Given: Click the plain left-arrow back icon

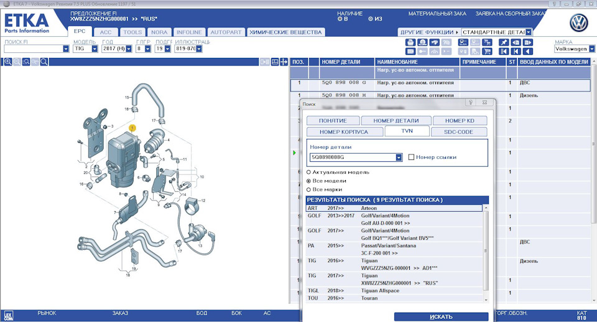Looking at the screenshot, I should (x=528, y=52).
